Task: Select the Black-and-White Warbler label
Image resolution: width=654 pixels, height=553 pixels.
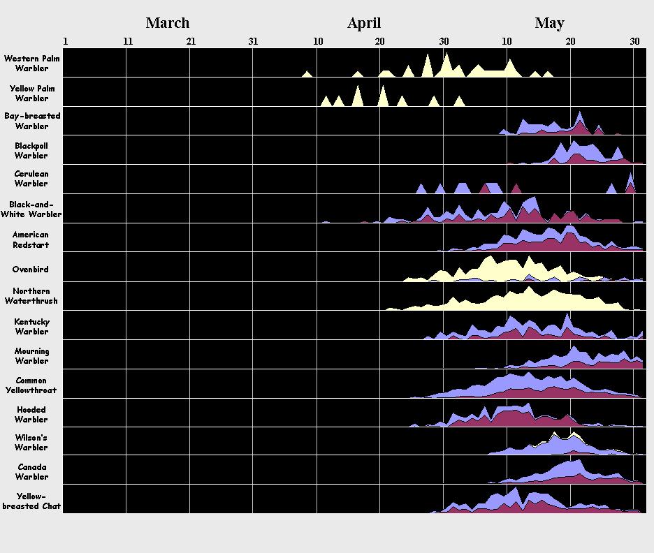Action: coord(31,209)
